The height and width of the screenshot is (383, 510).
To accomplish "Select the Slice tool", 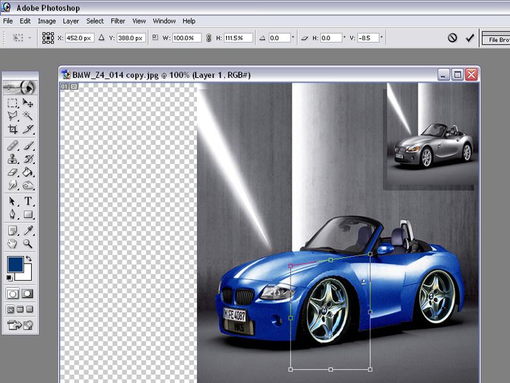I will [28, 130].
